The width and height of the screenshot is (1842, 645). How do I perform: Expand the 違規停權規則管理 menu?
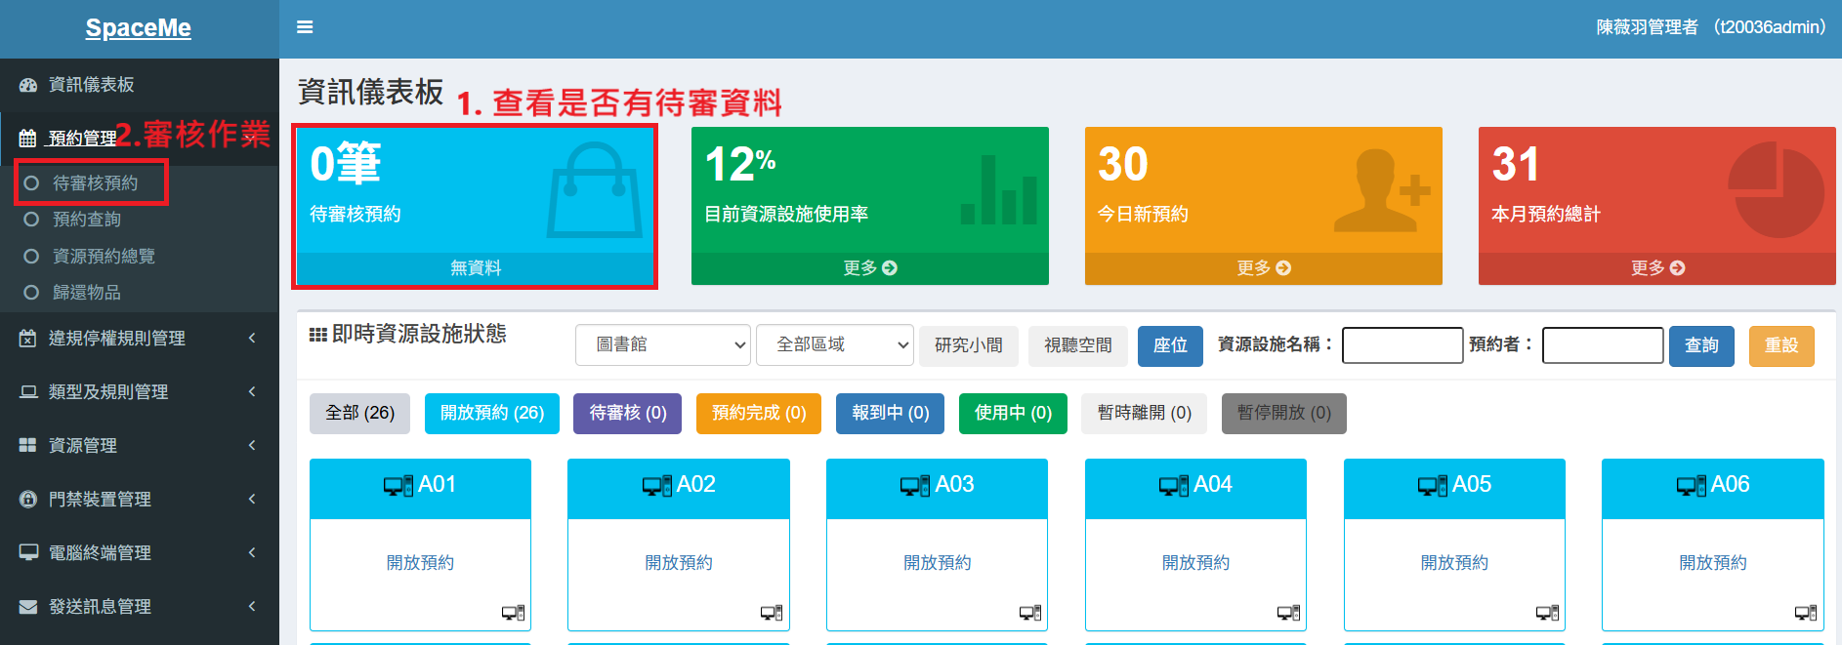[x=117, y=339]
